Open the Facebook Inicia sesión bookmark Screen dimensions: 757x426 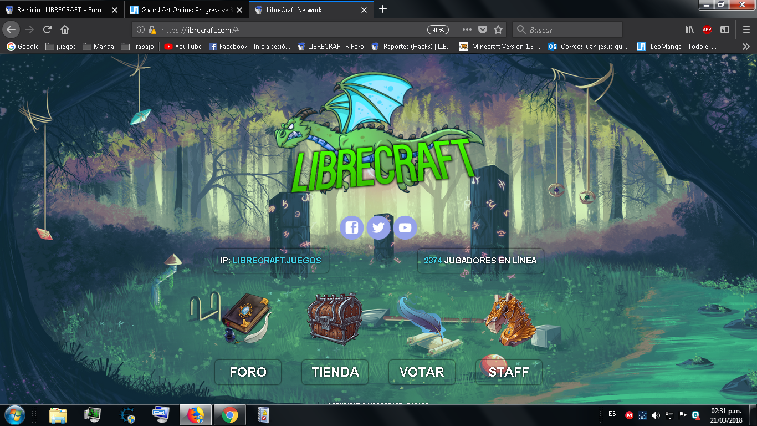[x=249, y=47]
